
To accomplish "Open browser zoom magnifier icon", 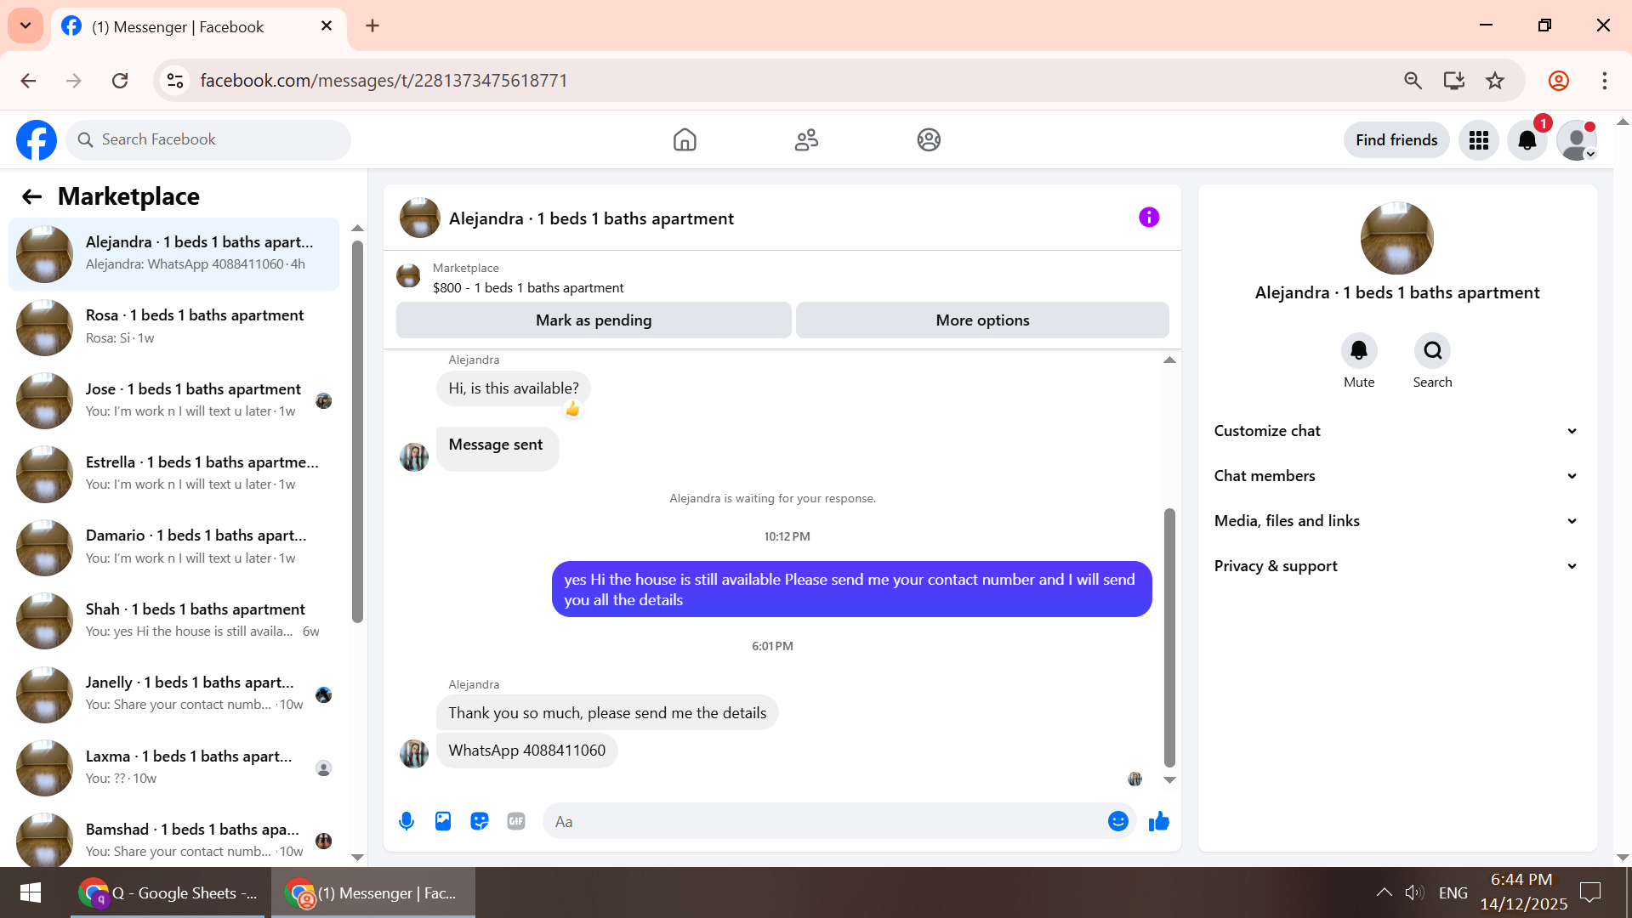I will coord(1413,81).
